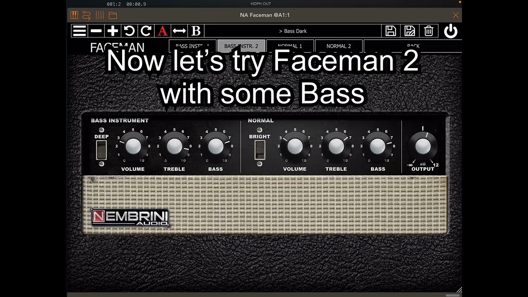
Task: Switch to Normal 2 tab
Action: click(x=339, y=46)
